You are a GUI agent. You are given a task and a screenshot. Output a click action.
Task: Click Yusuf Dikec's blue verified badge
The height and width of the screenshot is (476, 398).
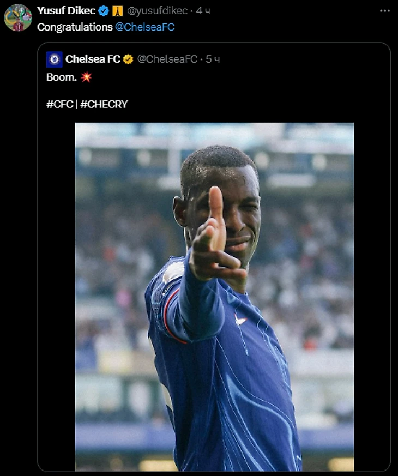point(104,11)
